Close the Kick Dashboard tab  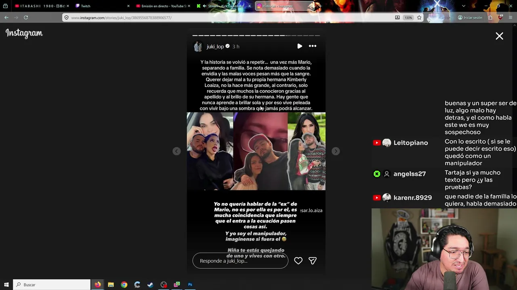coord(250,6)
